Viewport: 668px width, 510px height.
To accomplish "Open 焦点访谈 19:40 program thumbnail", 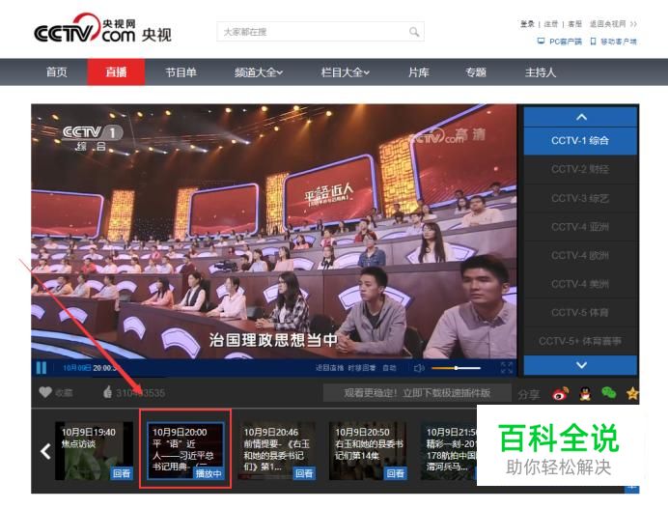I will [94, 451].
